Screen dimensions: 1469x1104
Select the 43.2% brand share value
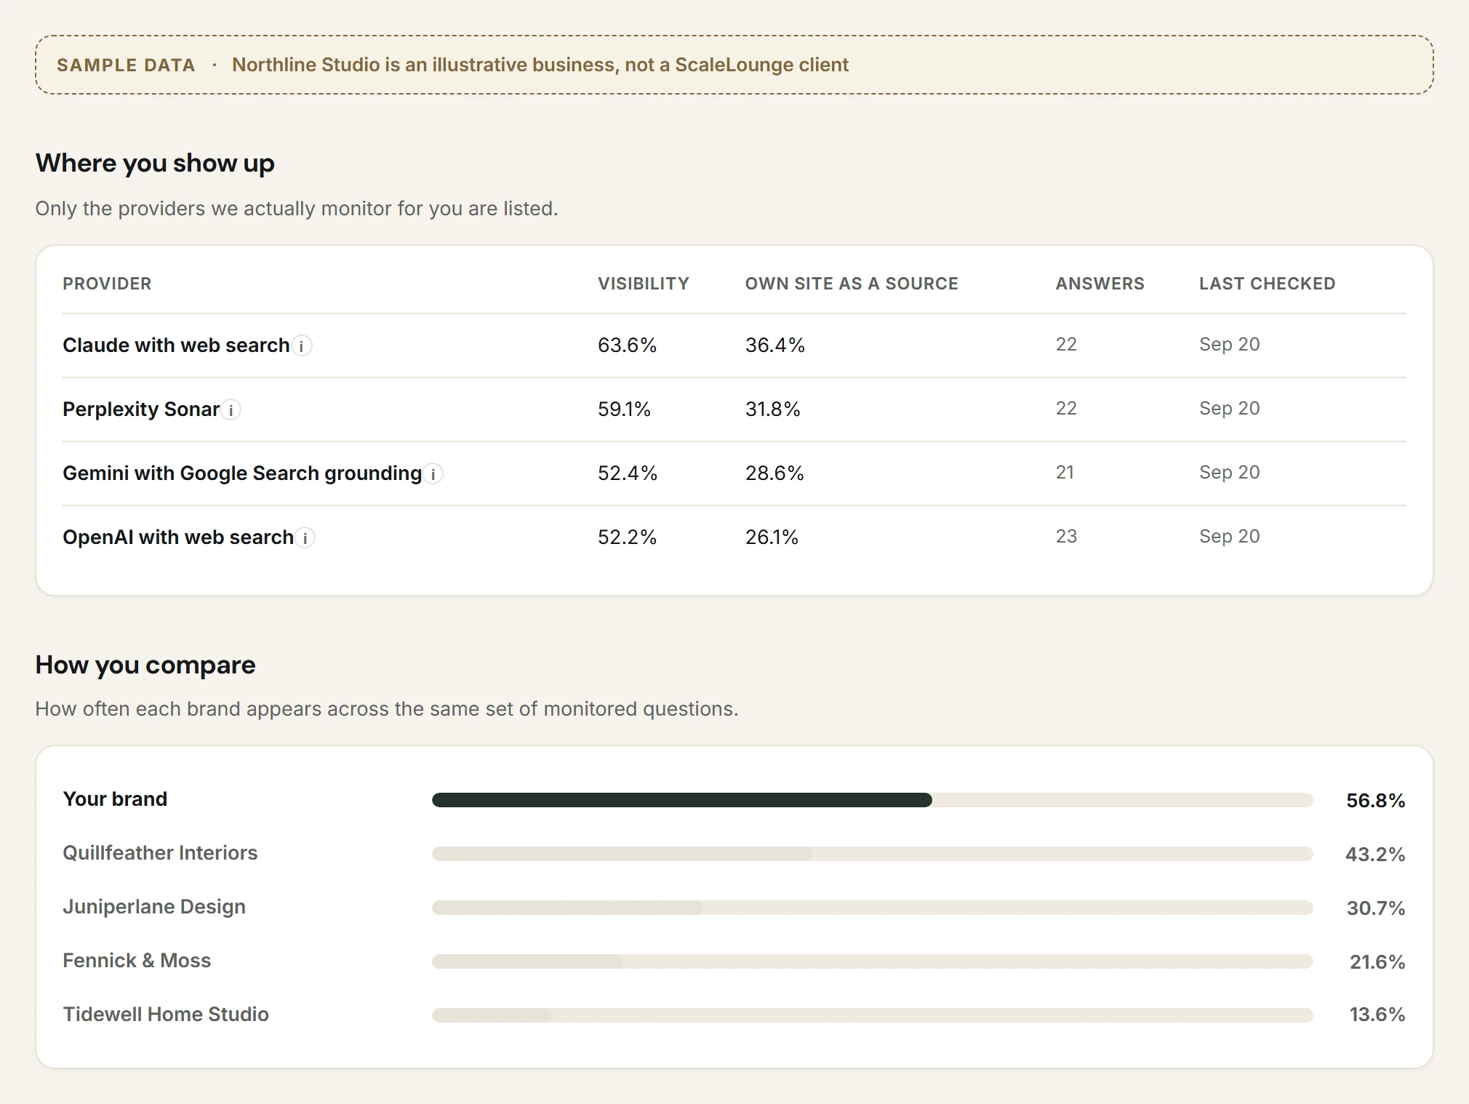tap(1375, 855)
